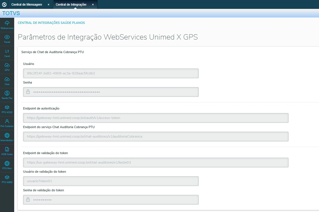Close the Central de Mensagens tab
Viewport: 319px width, 212px height.
tap(48, 4)
